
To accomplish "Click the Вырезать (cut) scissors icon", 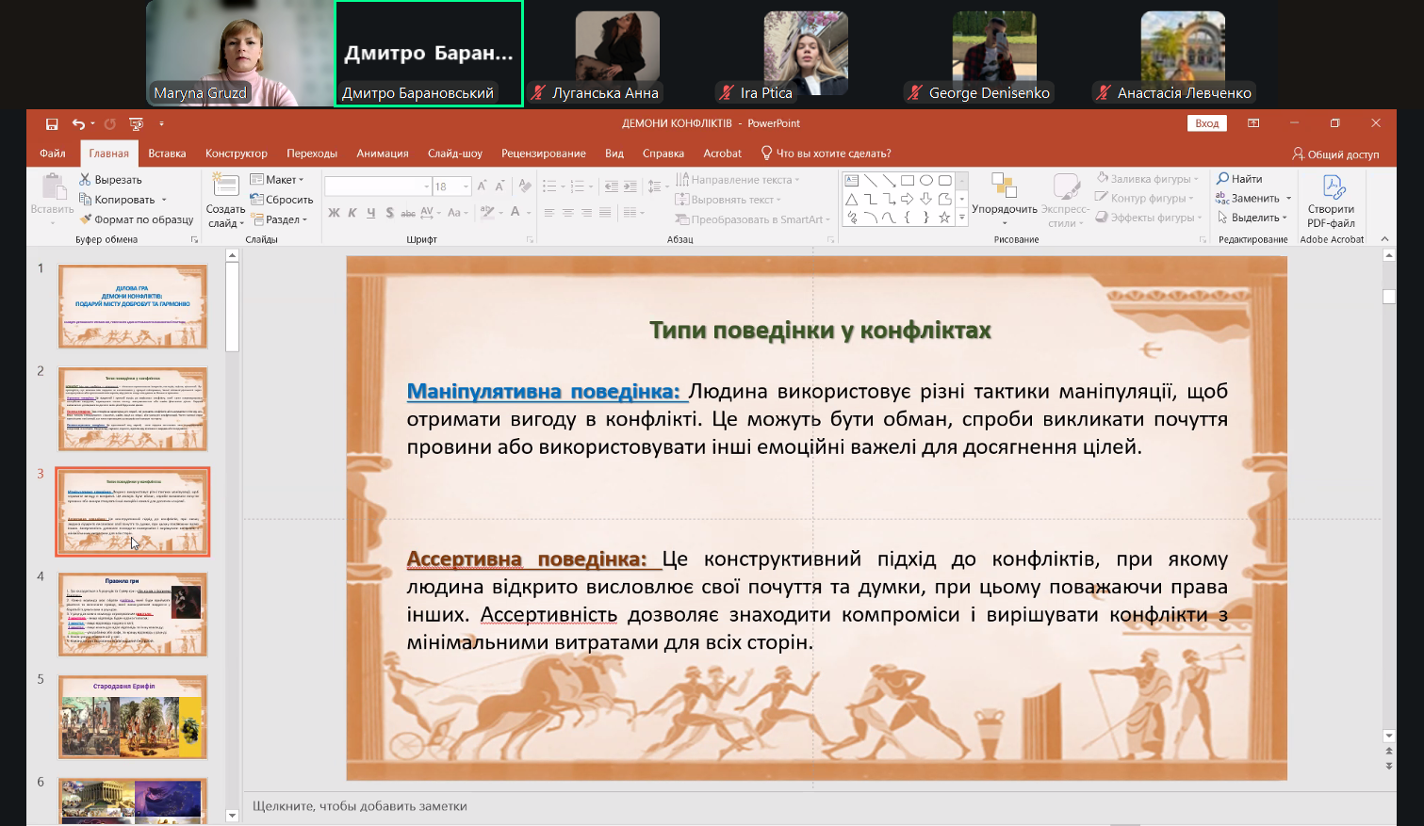I will click(85, 179).
